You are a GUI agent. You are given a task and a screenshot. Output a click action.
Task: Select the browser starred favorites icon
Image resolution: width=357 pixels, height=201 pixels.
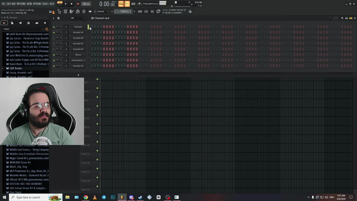[45, 23]
